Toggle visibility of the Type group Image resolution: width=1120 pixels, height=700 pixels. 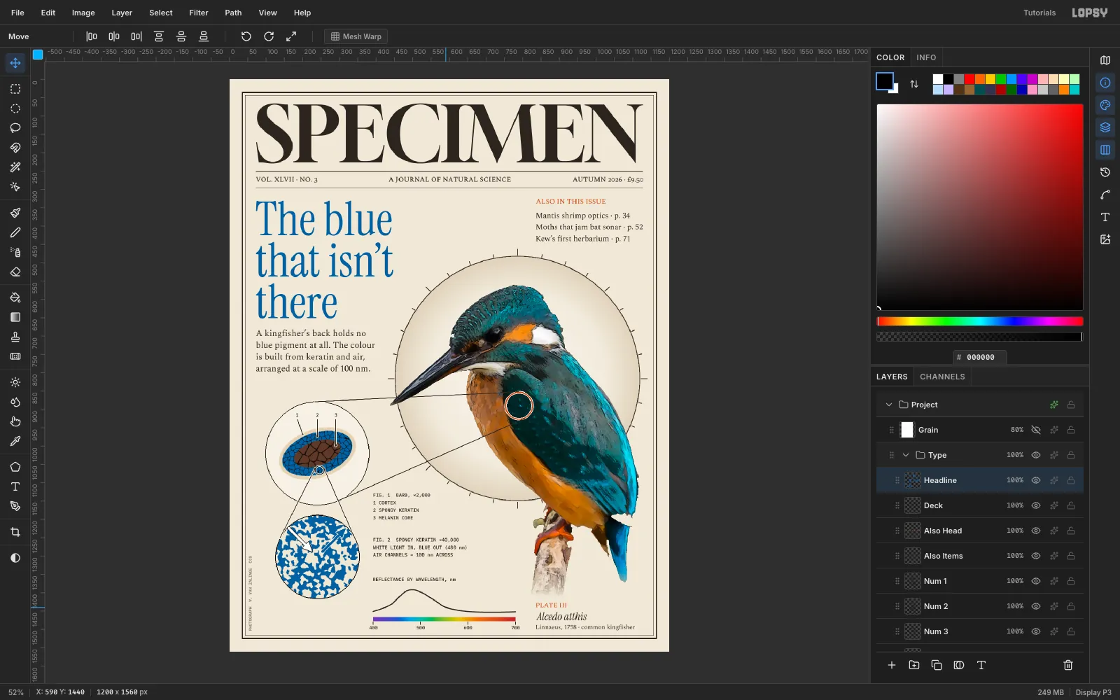1036,455
